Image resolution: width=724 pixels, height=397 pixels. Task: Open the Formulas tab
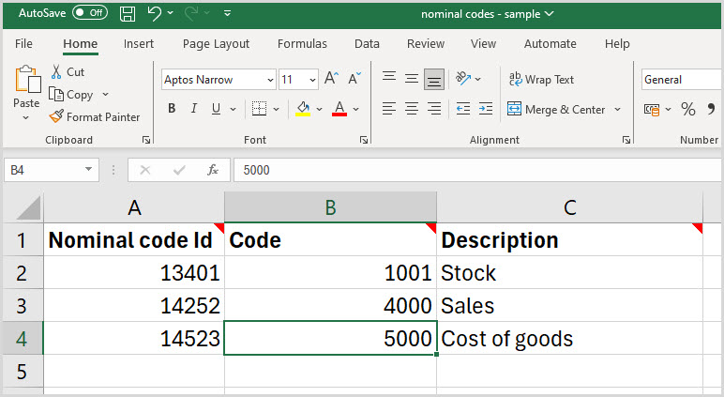pos(302,43)
